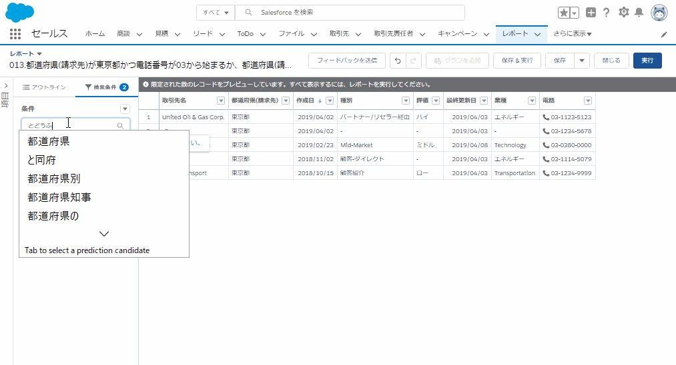Click phone icon for 03-0380-0000
The height and width of the screenshot is (365, 676).
[x=546, y=145]
